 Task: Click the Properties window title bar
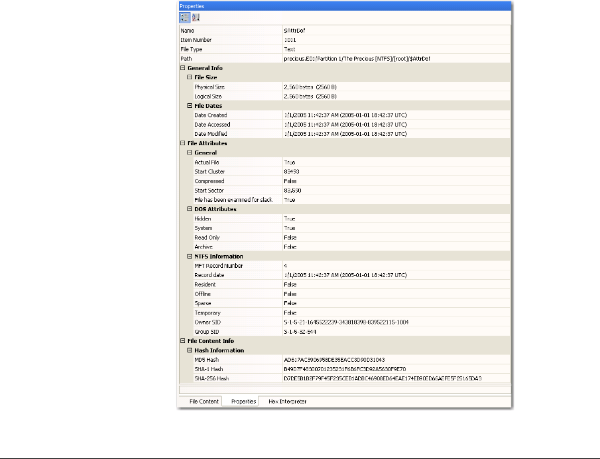click(x=345, y=6)
